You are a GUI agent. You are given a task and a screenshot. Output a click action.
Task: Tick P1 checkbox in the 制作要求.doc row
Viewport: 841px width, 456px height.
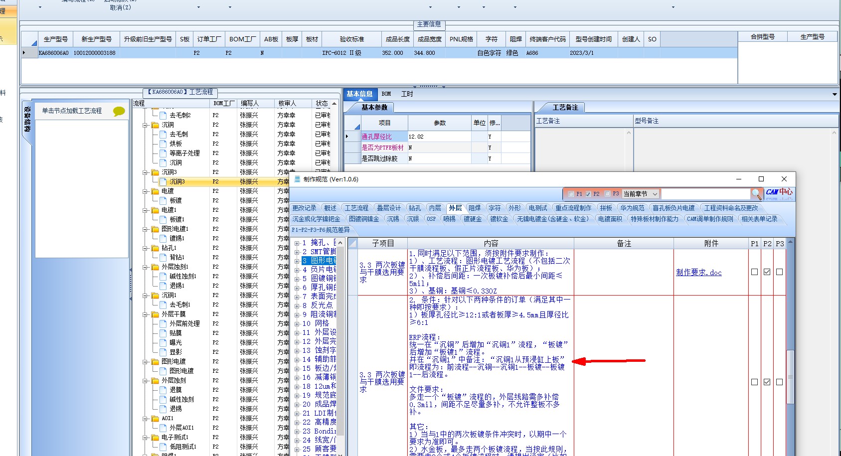[x=754, y=272]
